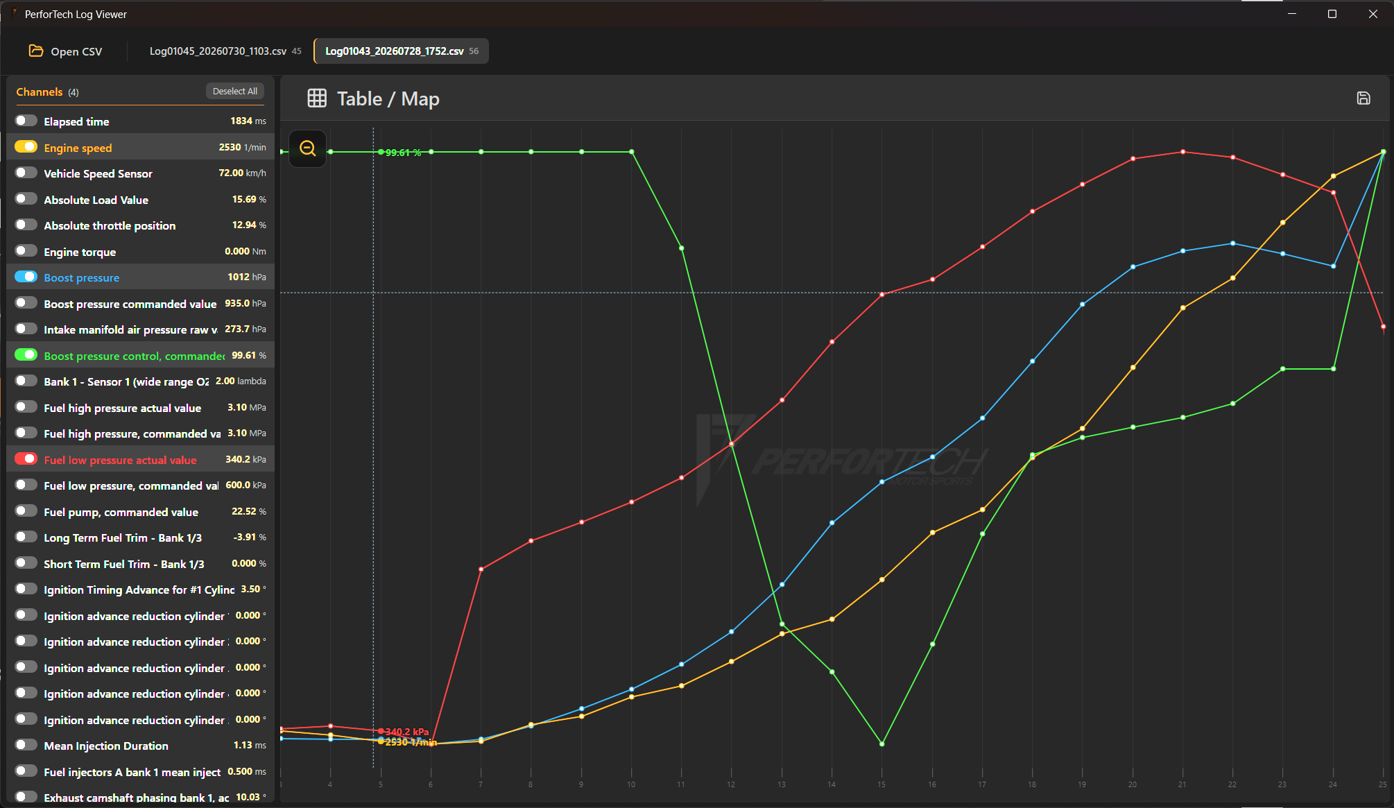This screenshot has height=808, width=1394.
Task: Select the Log01043_20260728_1752.csv tab
Action: [x=402, y=51]
